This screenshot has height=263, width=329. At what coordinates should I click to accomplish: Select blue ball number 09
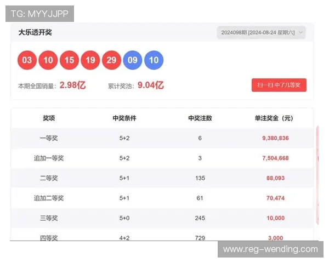(x=133, y=60)
